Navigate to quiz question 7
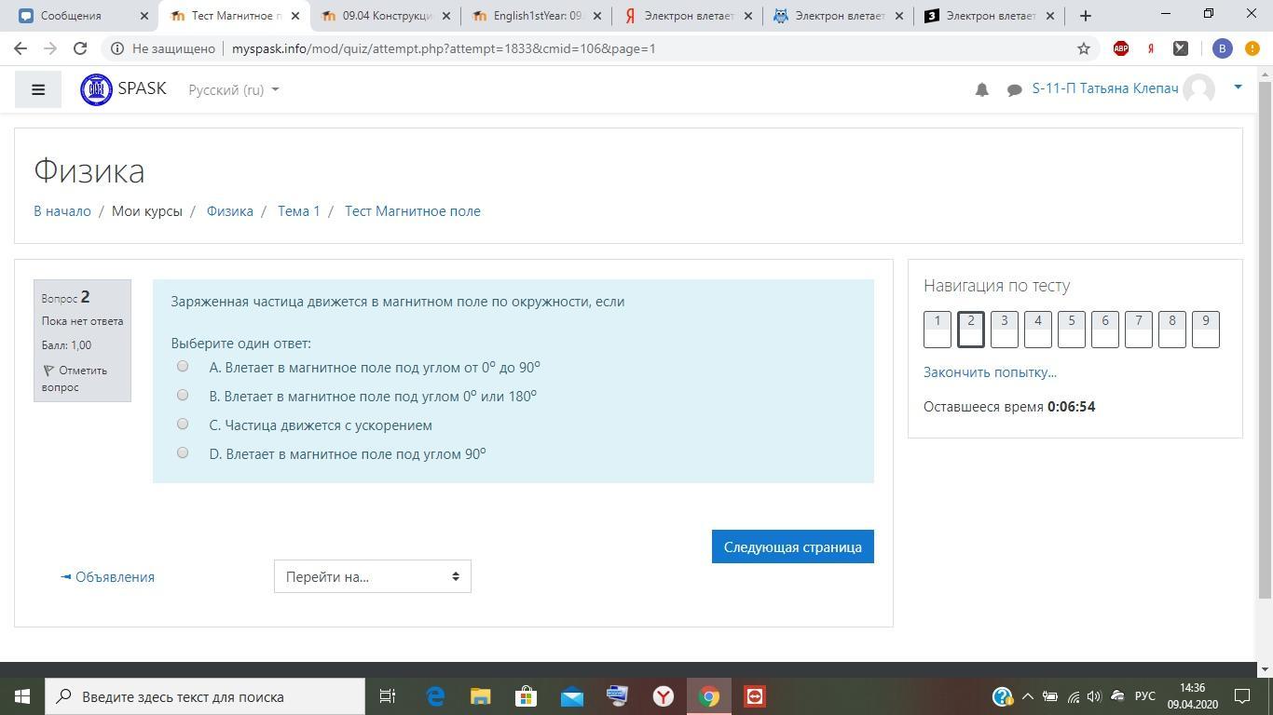 point(1139,329)
